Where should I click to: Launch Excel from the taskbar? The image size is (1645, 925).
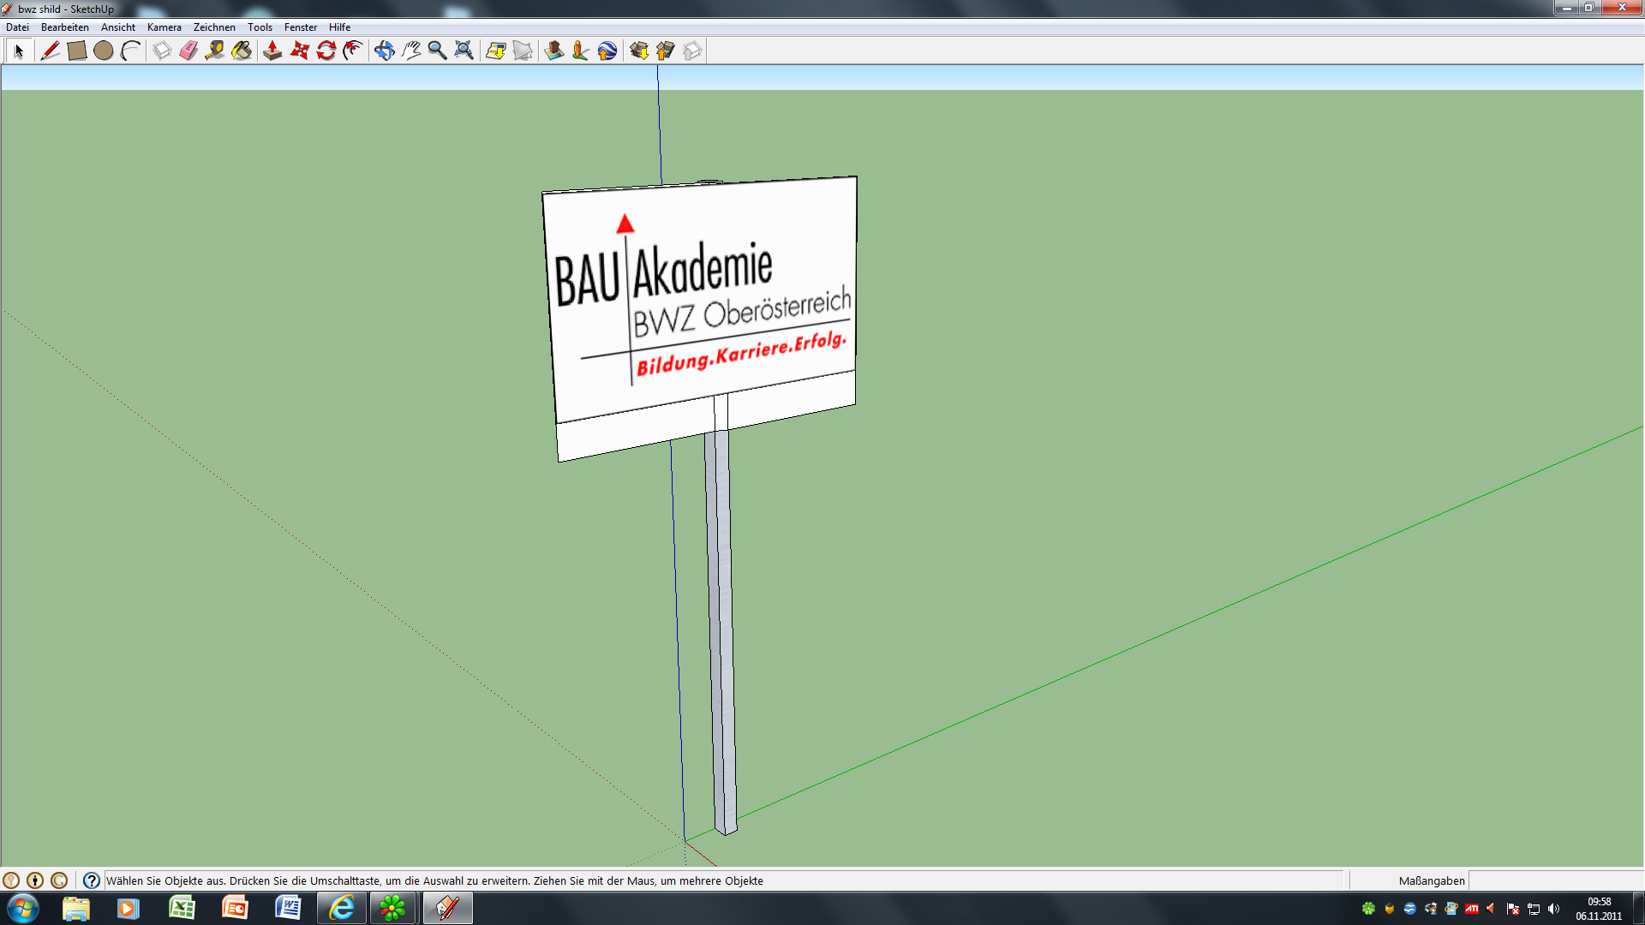click(x=182, y=908)
